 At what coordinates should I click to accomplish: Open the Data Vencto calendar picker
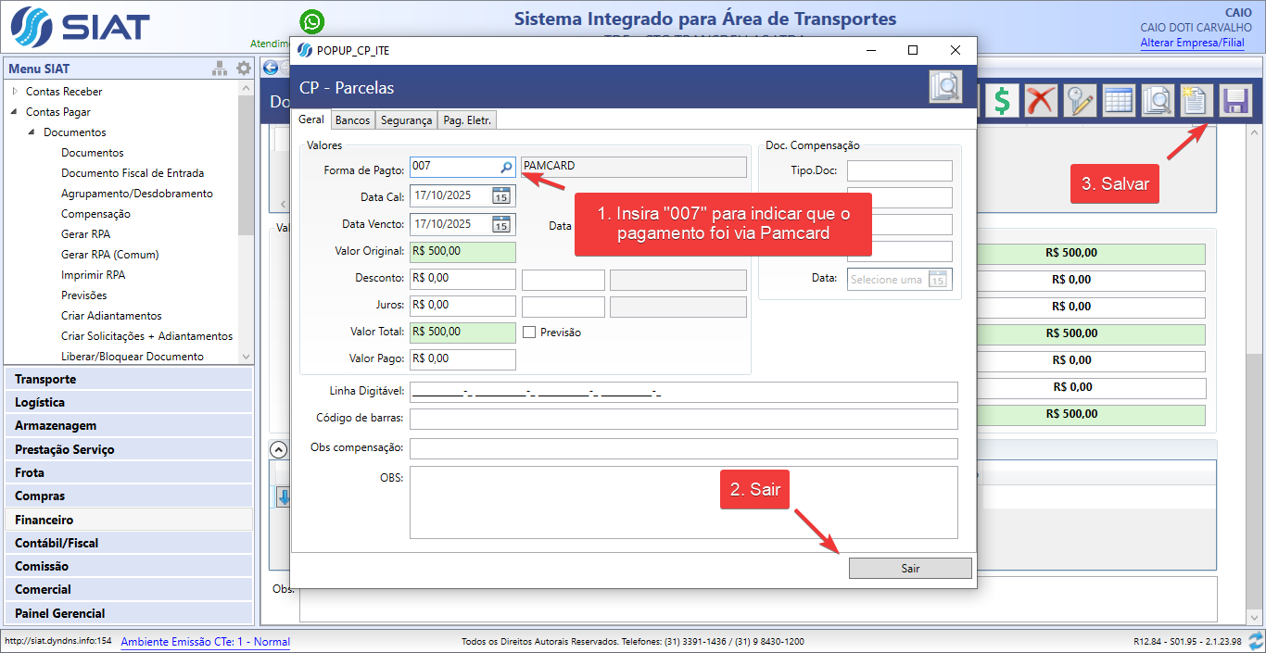500,224
